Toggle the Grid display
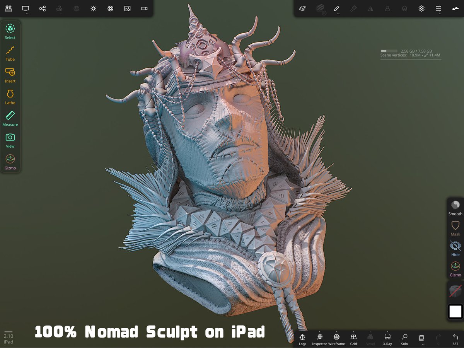Screen dimensions: 464x348 (x=353, y=339)
